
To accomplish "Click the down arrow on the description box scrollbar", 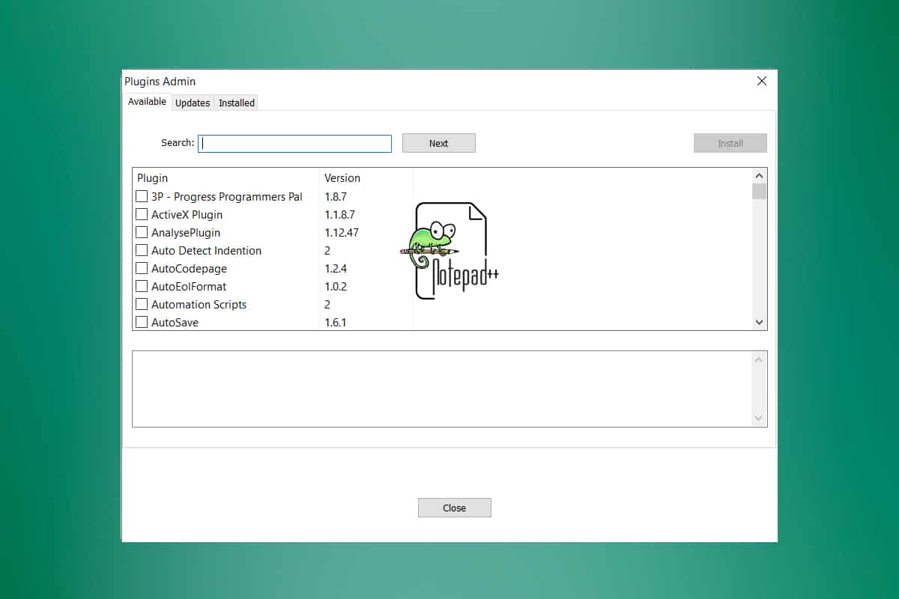I will (759, 416).
